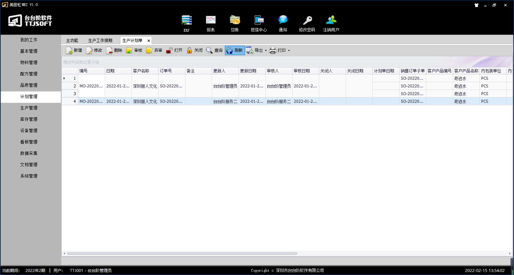
Task: Click the 查询 search toolbar button
Action: coord(214,50)
